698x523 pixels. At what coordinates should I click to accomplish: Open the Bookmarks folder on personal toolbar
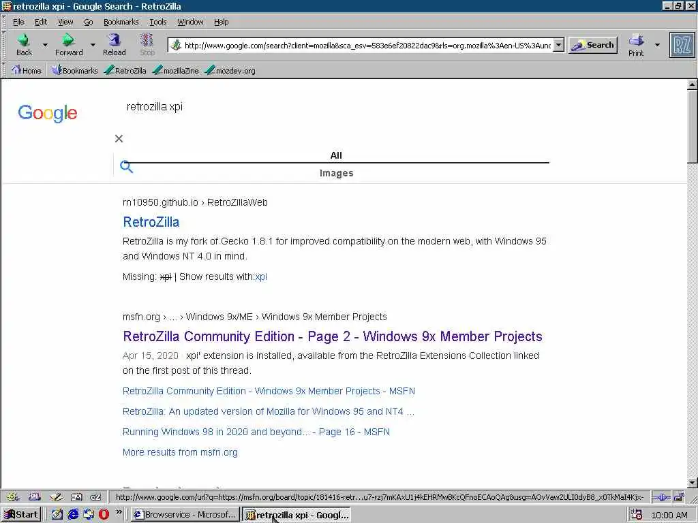(x=74, y=70)
